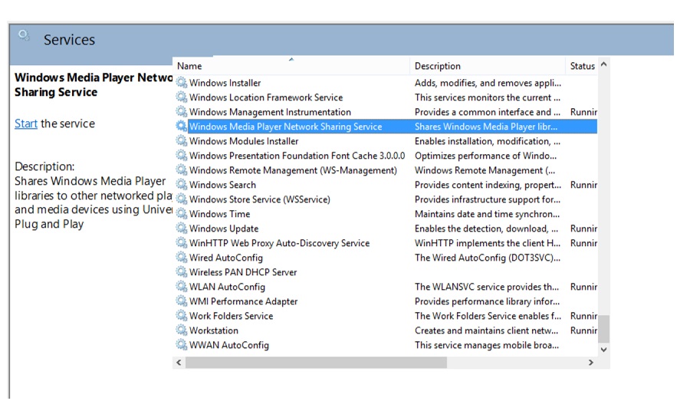The width and height of the screenshot is (690, 414).
Task: Select the Windows Update service name
Action: click(x=224, y=228)
